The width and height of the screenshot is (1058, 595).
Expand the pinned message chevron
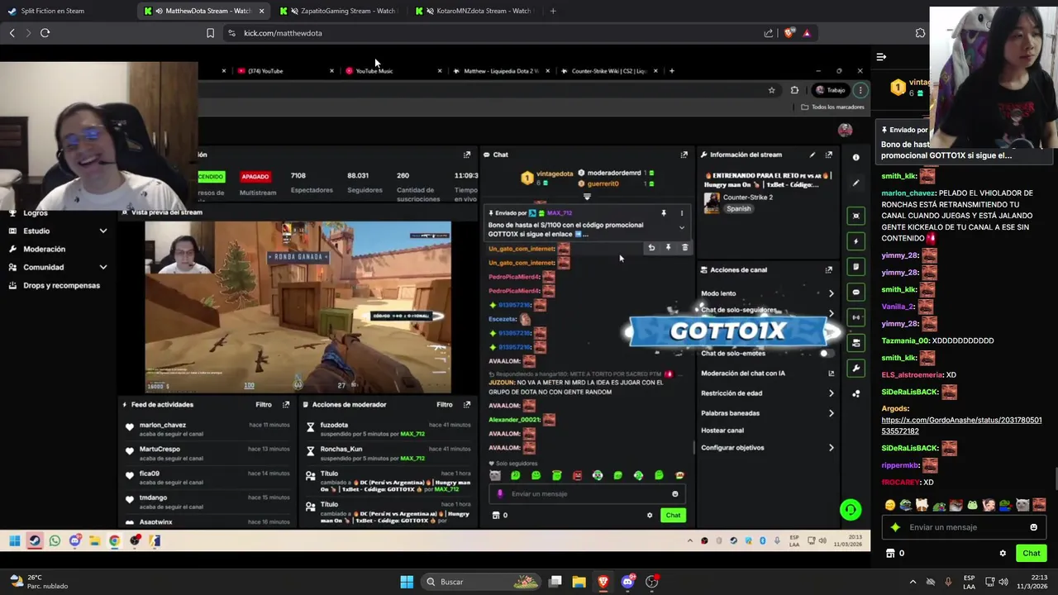(x=681, y=227)
